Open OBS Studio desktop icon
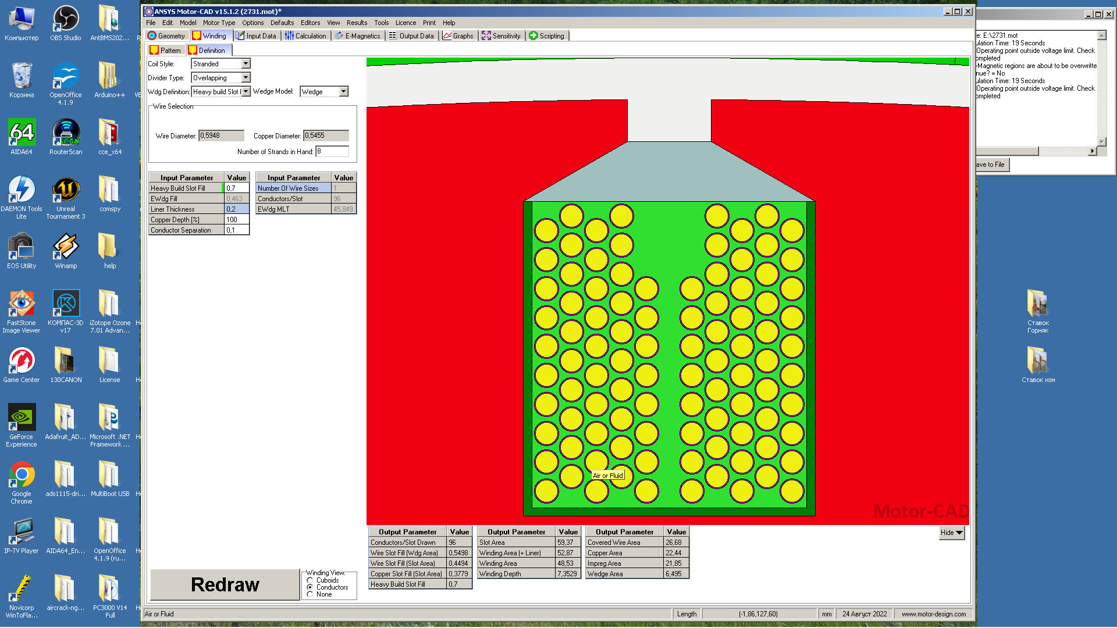The width and height of the screenshot is (1117, 628). 66,24
